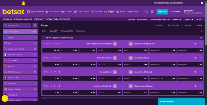Click the match search field
The height and width of the screenshot is (105, 207).
(x=17, y=26)
